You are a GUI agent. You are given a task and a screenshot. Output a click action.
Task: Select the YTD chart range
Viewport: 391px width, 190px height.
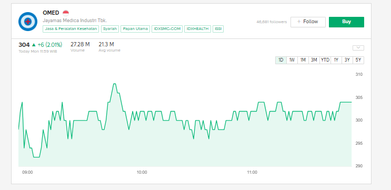coord(325,60)
